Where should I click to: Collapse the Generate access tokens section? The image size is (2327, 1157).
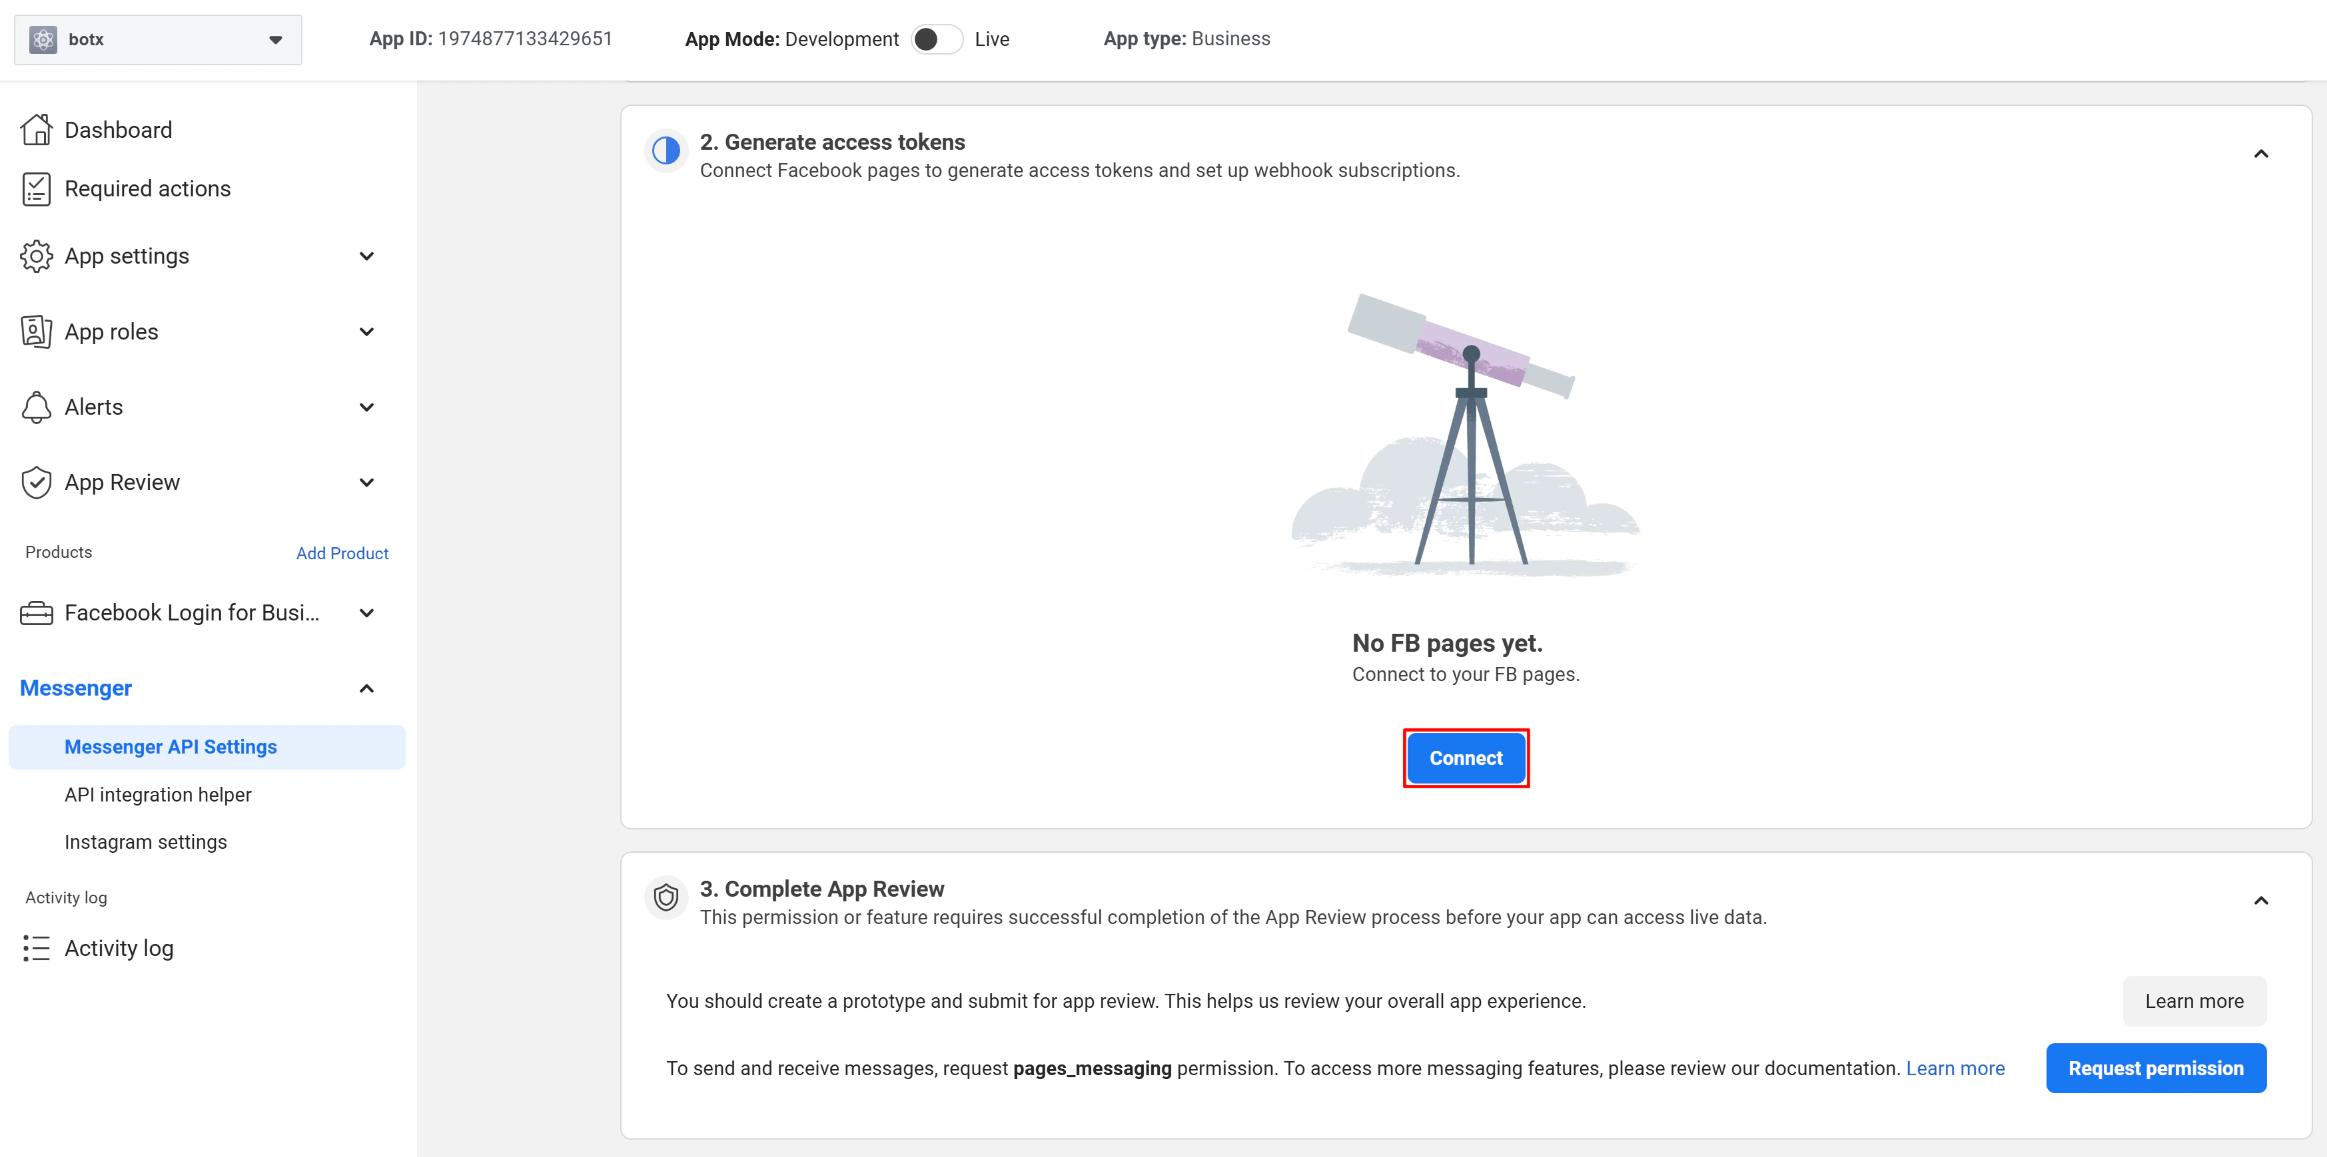click(x=2261, y=153)
